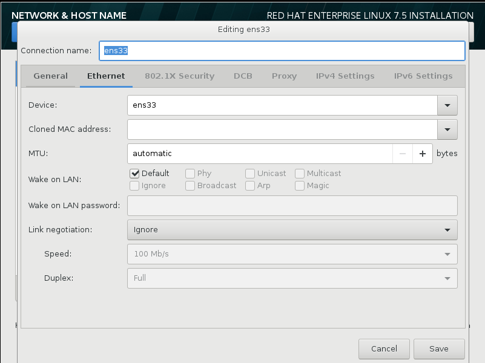Click the Wake on LAN password field
485x363 pixels.
click(292, 206)
